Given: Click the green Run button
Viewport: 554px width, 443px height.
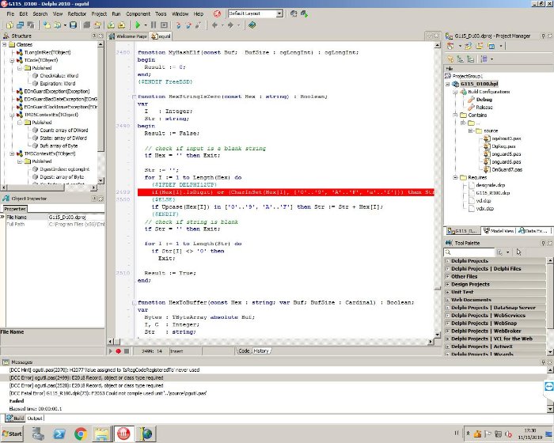Looking at the screenshot, I should (138, 25).
